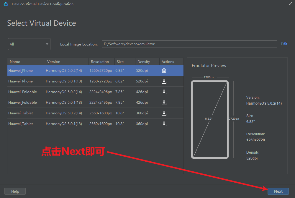Sort by the Name column header
This screenshot has width=295, height=198.
coord(26,61)
